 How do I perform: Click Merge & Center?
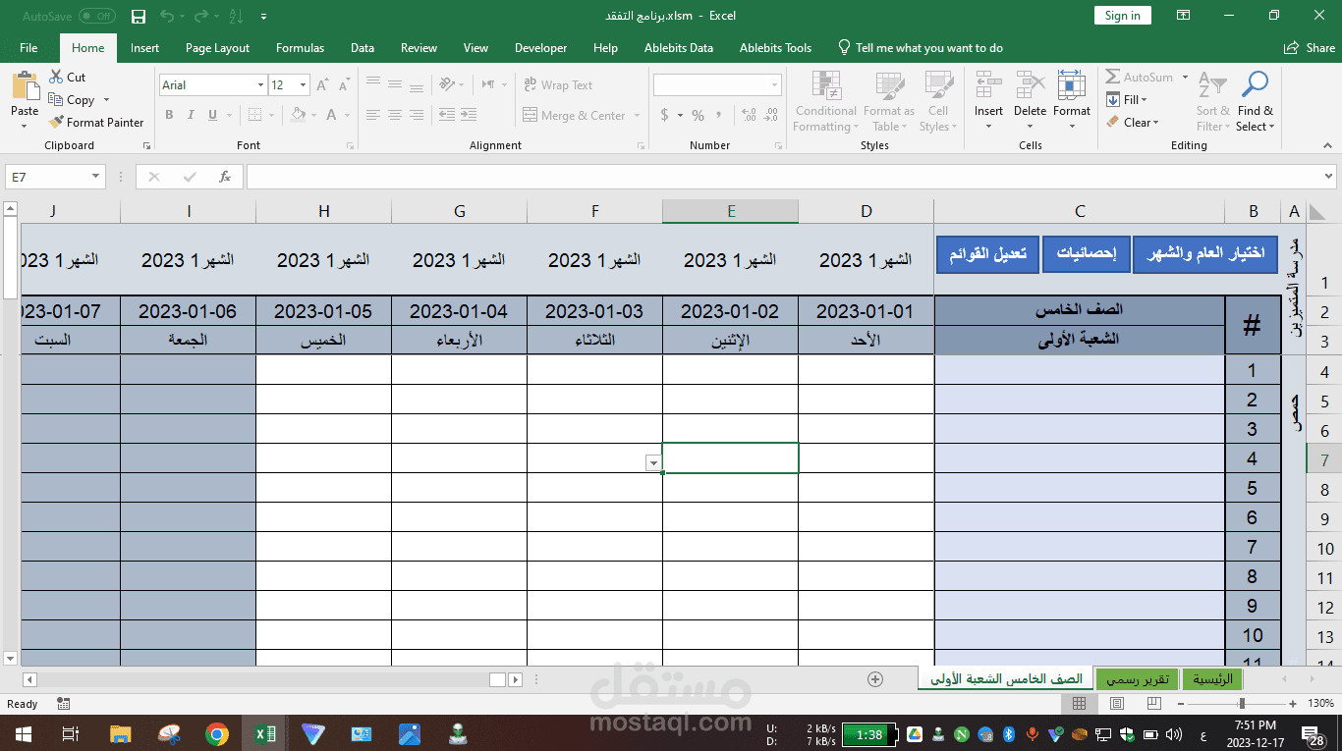point(574,115)
